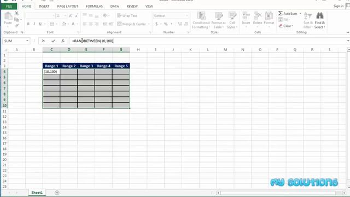
Task: Click the Middle Align icon
Action: (x=91, y=15)
